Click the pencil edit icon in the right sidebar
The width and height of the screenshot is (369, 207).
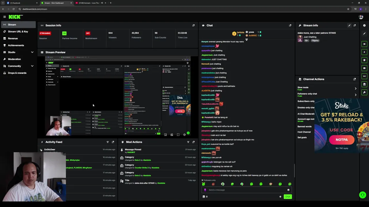point(364,33)
